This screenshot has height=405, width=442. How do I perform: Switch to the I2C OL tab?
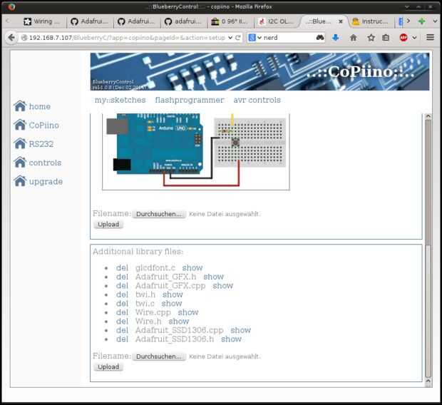[277, 21]
